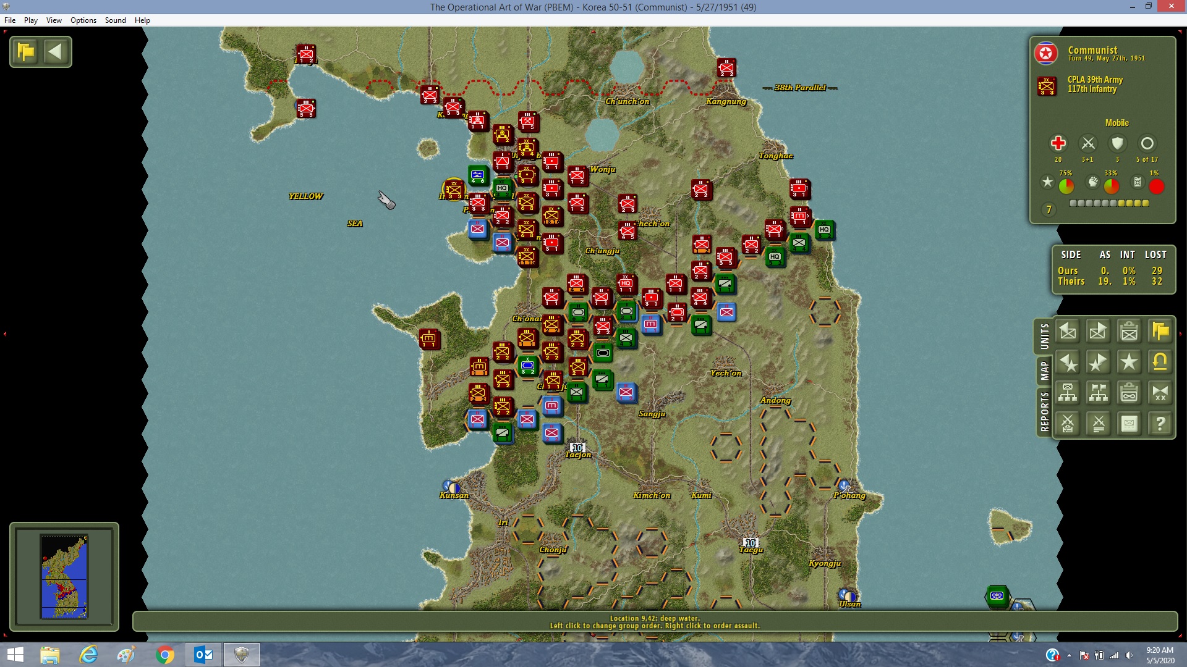The height and width of the screenshot is (667, 1187).
Task: Click the star proficiency icon in unit panel
Action: point(1047,182)
